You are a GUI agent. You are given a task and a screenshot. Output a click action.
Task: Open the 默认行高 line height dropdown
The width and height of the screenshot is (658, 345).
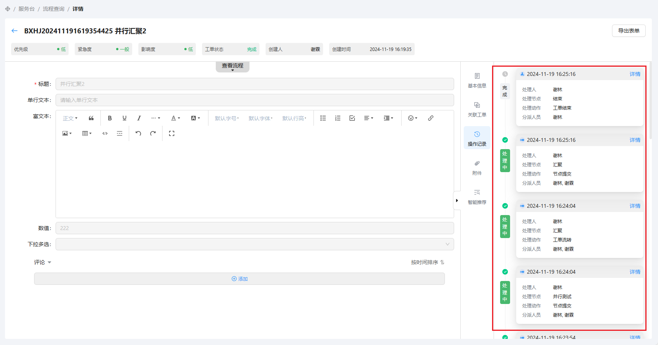[x=294, y=118]
